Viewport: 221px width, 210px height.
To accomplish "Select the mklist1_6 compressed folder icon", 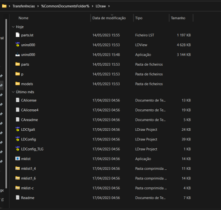I will (18, 178).
